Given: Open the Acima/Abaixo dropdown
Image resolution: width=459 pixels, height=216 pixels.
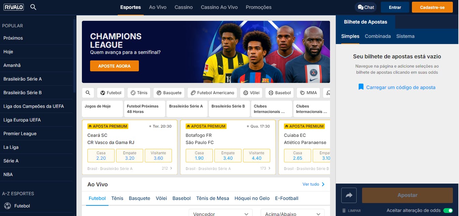Looking at the screenshot, I should point(292,214).
